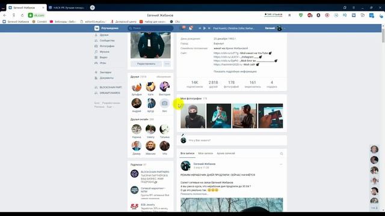The height and width of the screenshot is (216, 385).
Task: Open the Paul Kuentz track title in header
Action: pos(233,28)
